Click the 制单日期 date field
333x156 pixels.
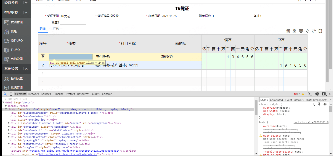[x=174, y=16]
